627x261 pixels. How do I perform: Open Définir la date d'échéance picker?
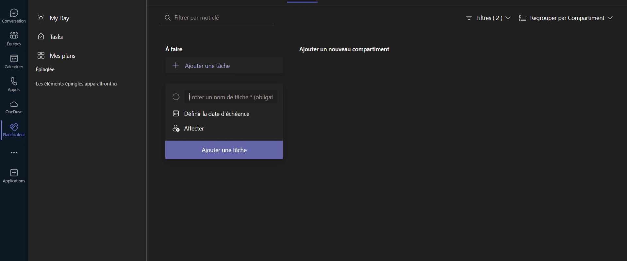(216, 114)
